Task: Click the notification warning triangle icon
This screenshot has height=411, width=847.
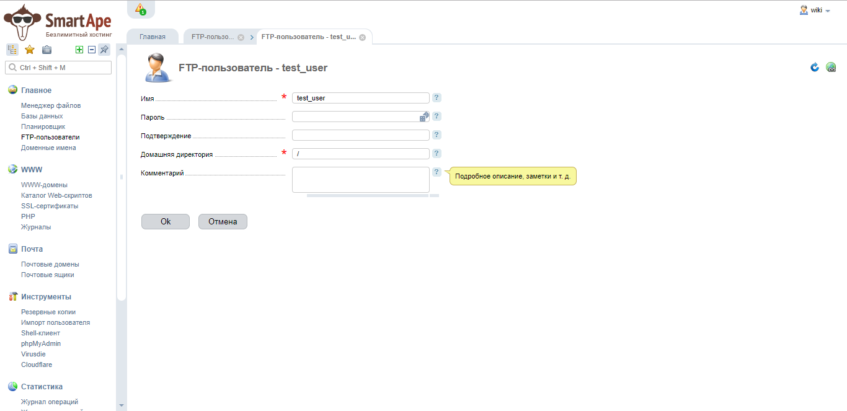Action: pyautogui.click(x=140, y=9)
